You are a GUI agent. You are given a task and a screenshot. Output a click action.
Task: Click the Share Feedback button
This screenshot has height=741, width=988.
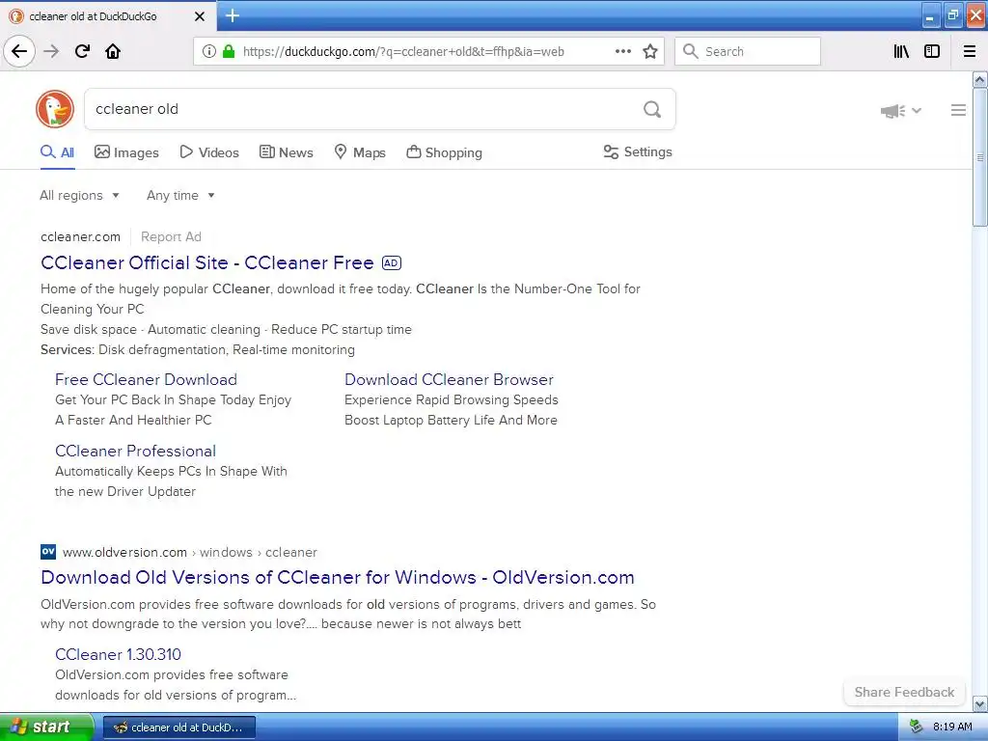pos(904,692)
